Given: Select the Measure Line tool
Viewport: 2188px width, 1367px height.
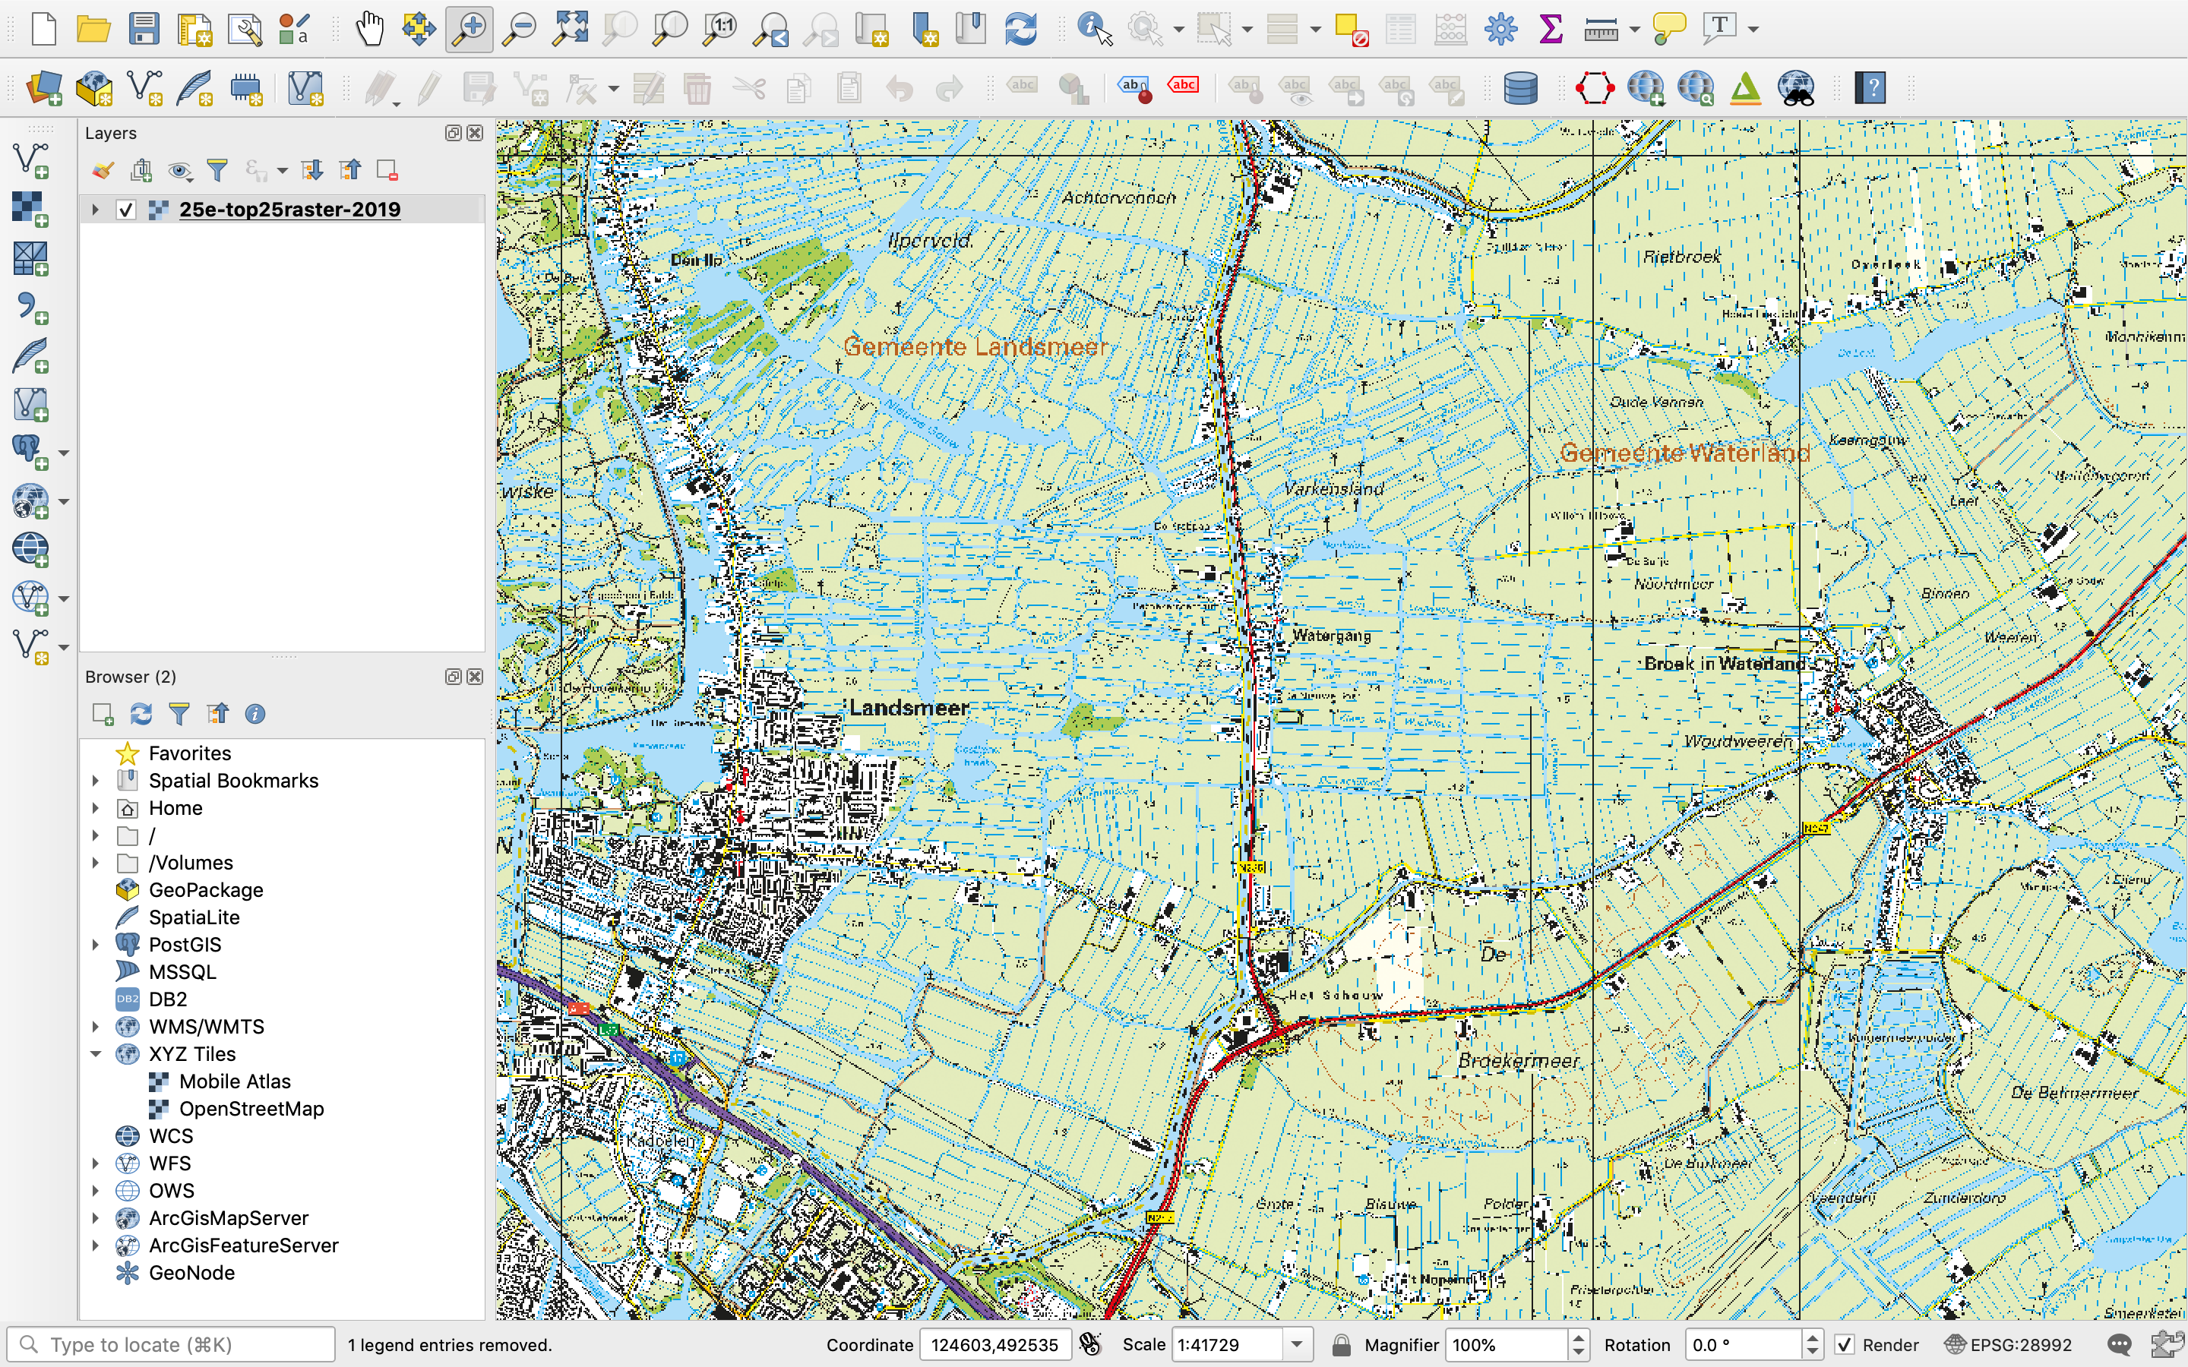Looking at the screenshot, I should point(1603,28).
